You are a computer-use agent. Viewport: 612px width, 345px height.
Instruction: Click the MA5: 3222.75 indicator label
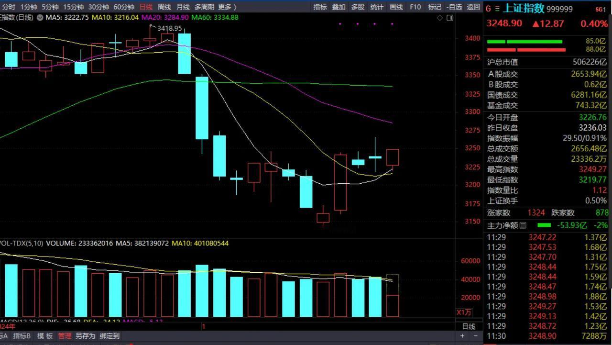66,17
